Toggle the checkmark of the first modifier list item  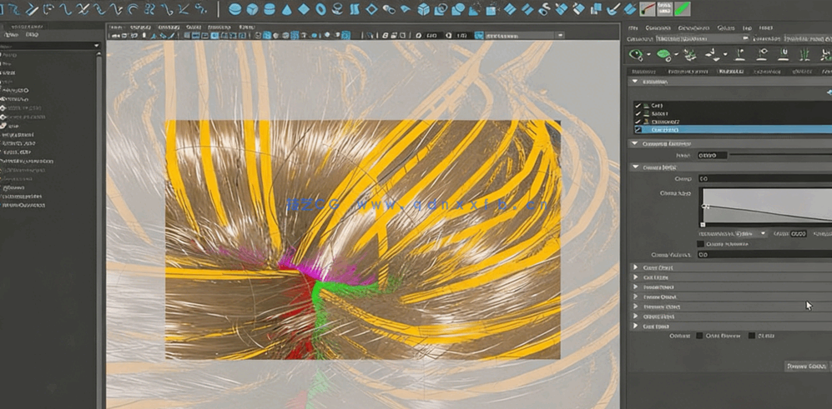(x=638, y=106)
